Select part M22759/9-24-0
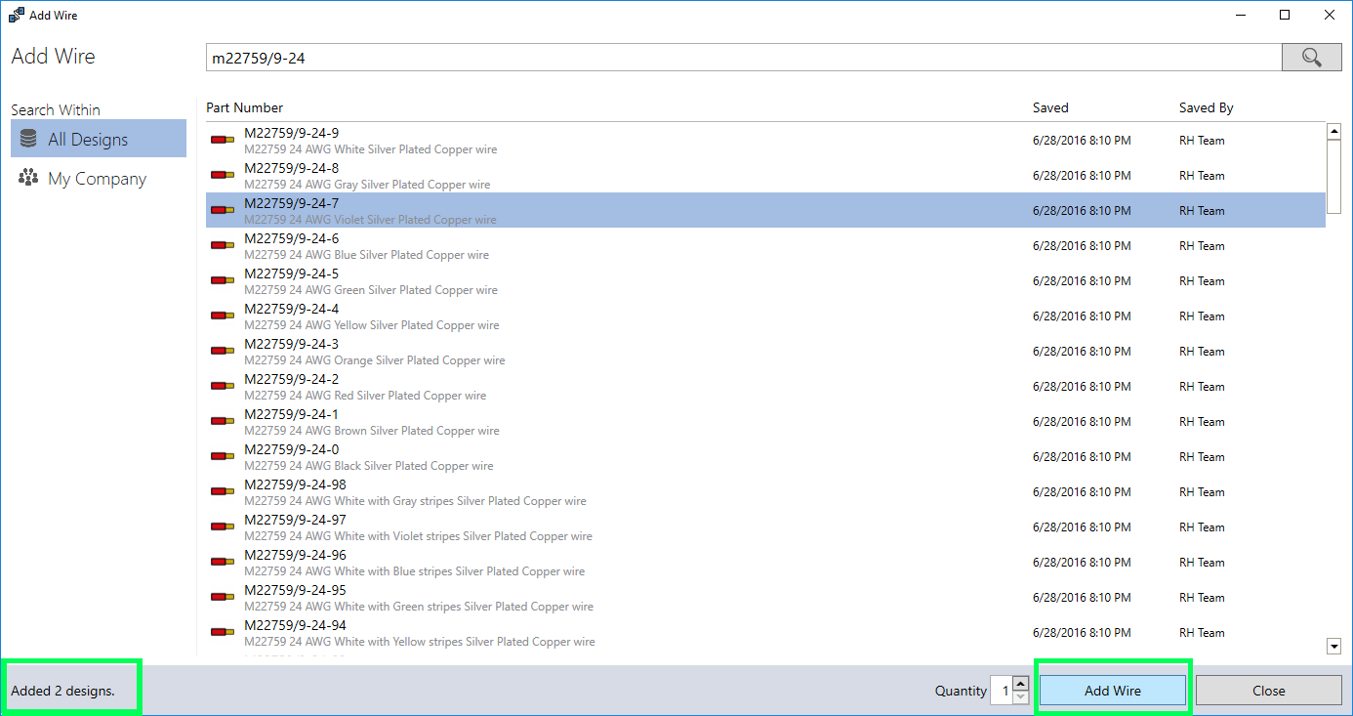Image resolution: width=1353 pixels, height=716 pixels. coord(765,457)
